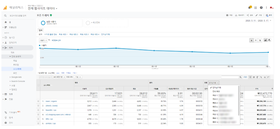Click the 고급 advanced filter link
The image size is (280, 129).
(245, 77)
